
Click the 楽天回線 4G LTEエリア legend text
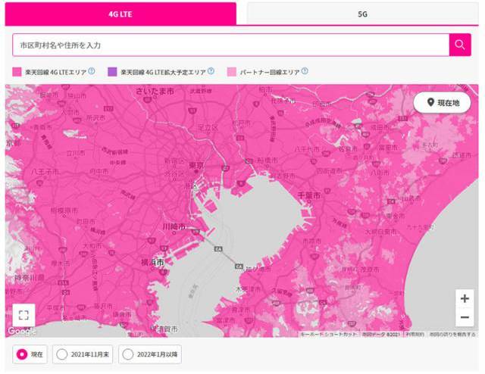tap(55, 72)
